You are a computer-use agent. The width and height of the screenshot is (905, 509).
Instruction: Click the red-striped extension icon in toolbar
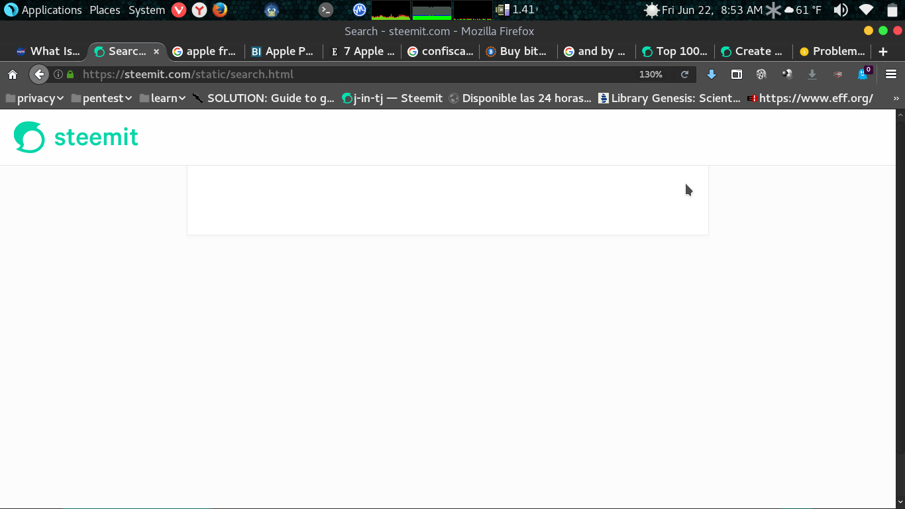[x=837, y=74]
